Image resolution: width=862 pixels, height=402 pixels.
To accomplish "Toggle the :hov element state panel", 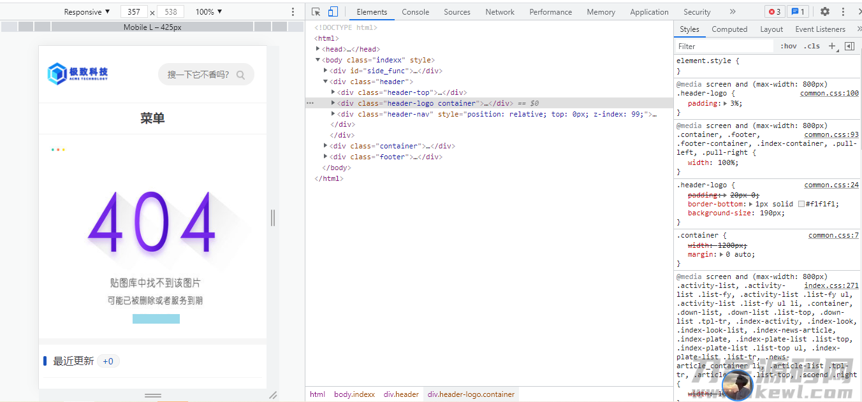I will click(789, 46).
